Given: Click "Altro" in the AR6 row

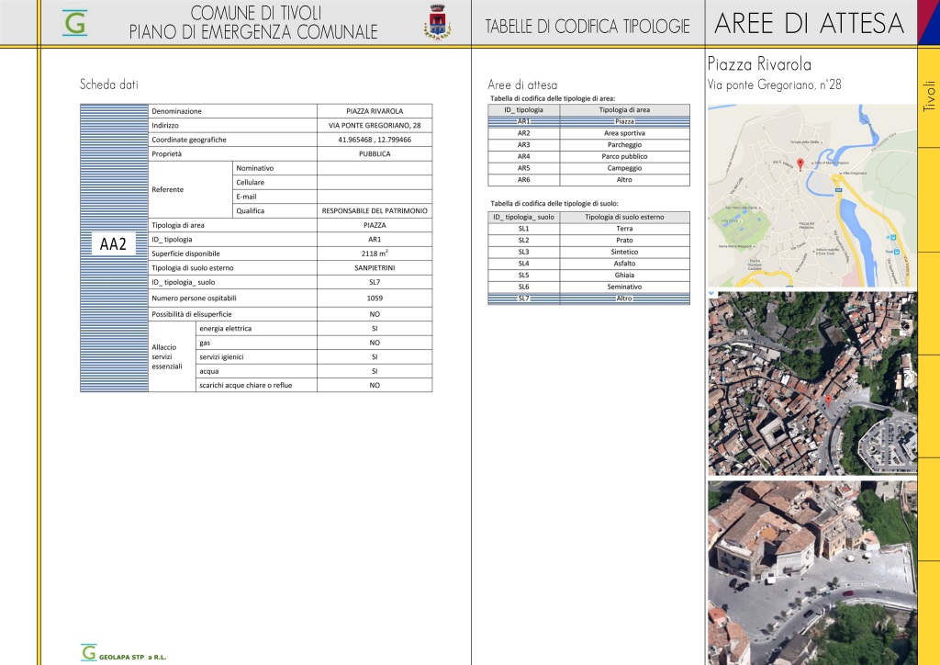Looking at the screenshot, I should 624,180.
